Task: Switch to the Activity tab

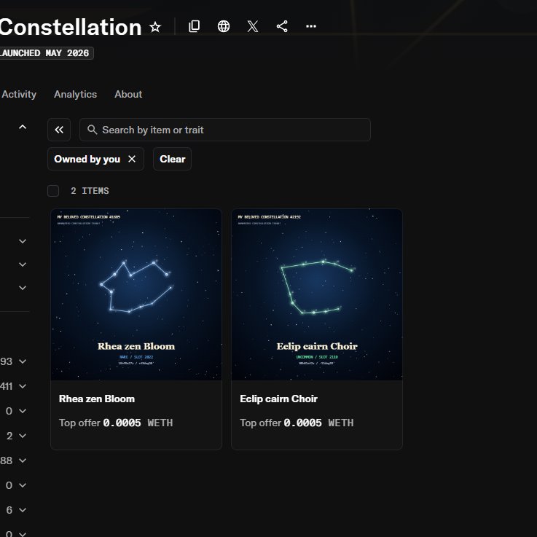Action: [19, 94]
